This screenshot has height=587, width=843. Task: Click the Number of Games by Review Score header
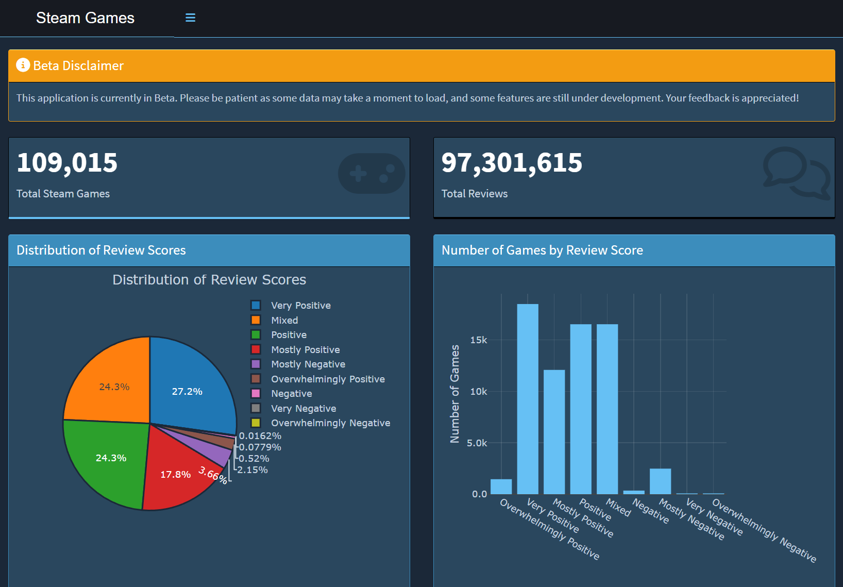(x=542, y=250)
